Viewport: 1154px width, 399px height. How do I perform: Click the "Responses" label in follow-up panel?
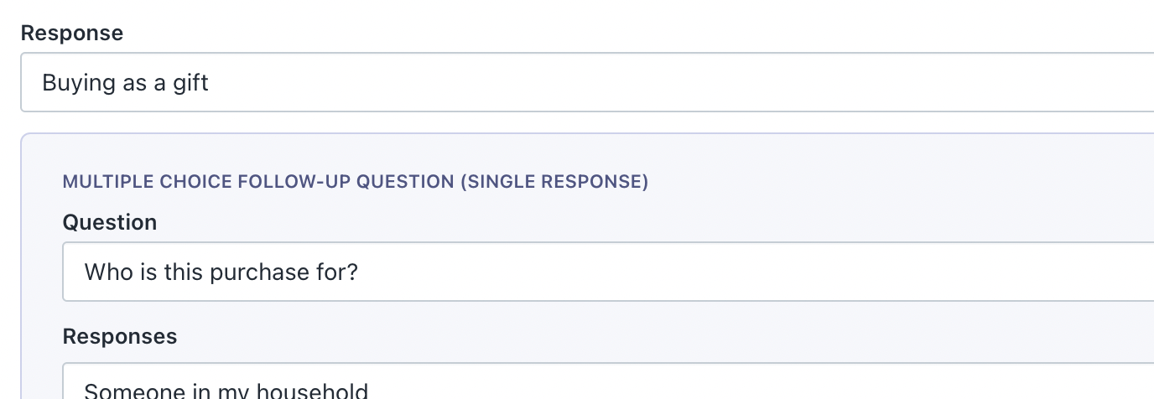[120, 336]
